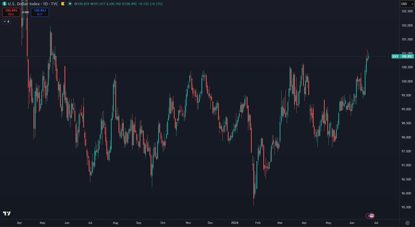Click the purple lightning event icon

click(368, 216)
